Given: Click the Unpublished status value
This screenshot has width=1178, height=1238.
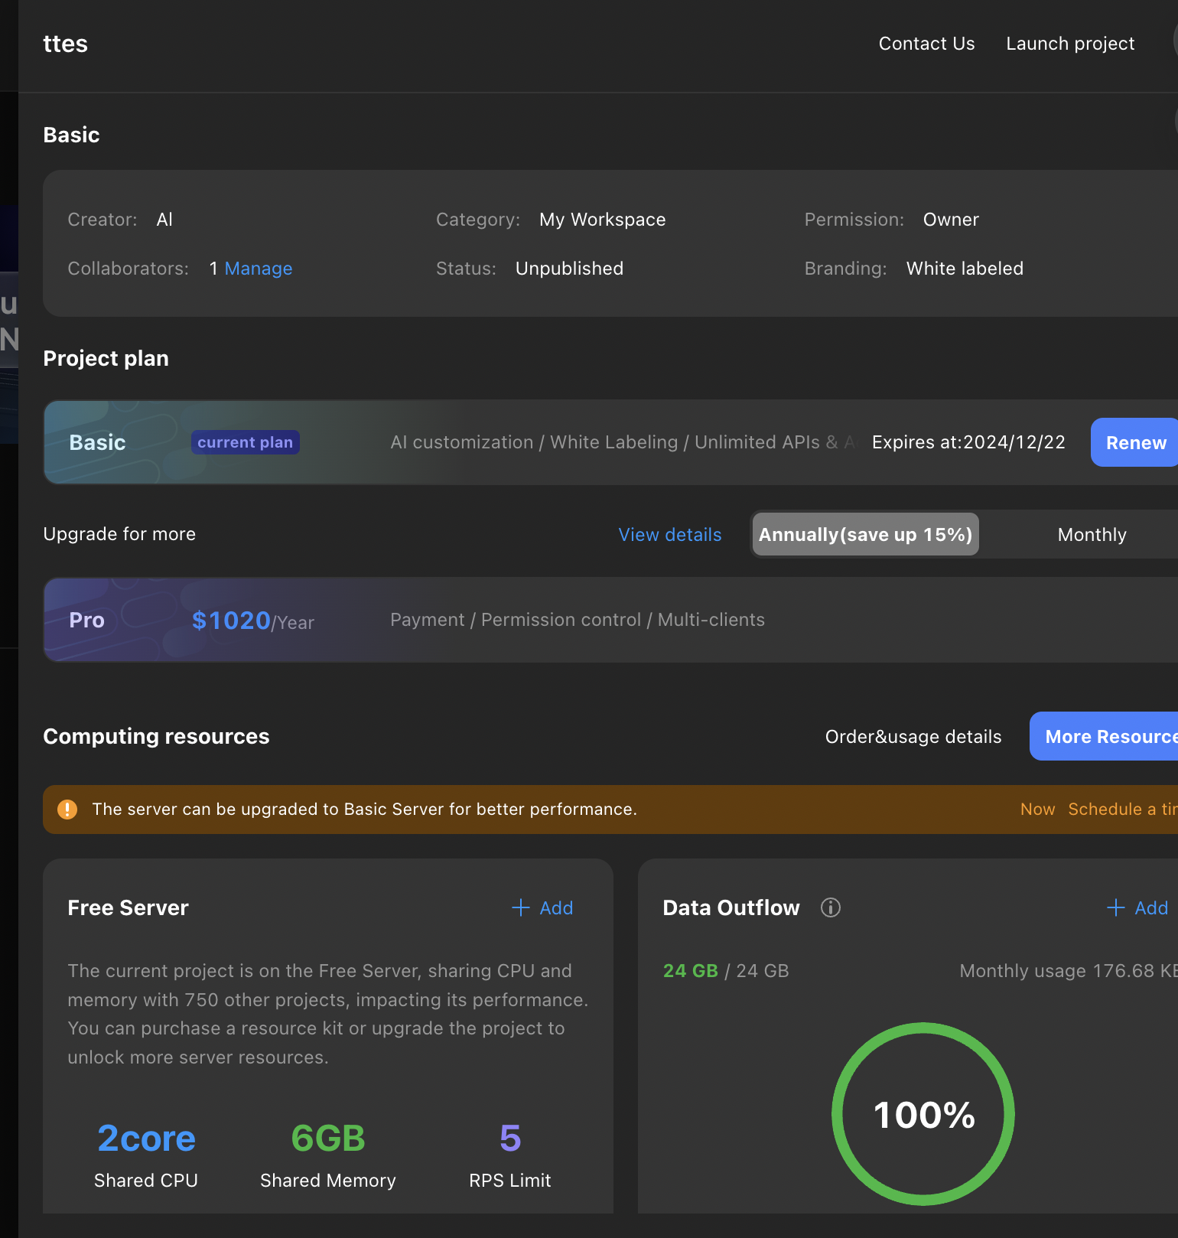Looking at the screenshot, I should coord(569,269).
